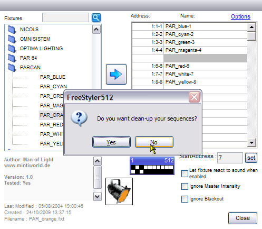Answer Yes to clean-up sequences
The height and width of the screenshot is (229, 262).
[111, 142]
